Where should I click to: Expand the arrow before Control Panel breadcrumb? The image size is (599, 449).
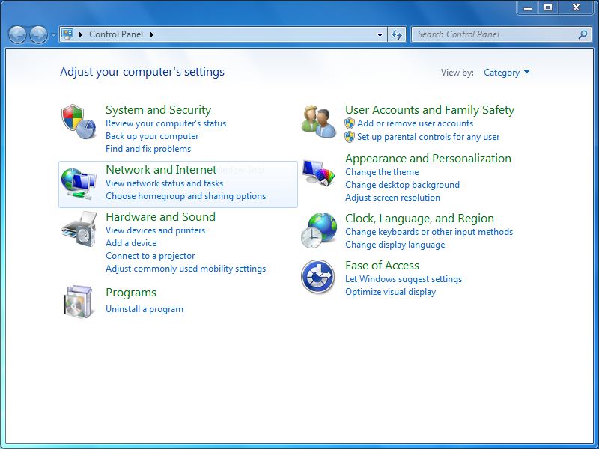(x=81, y=34)
